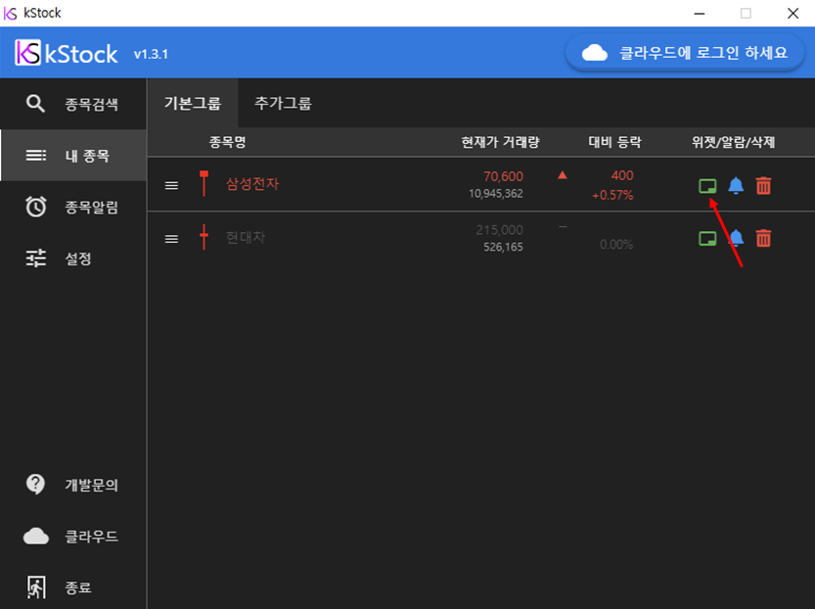This screenshot has width=815, height=609.
Task: Click 현대차 volume 526,165
Action: tap(503, 247)
